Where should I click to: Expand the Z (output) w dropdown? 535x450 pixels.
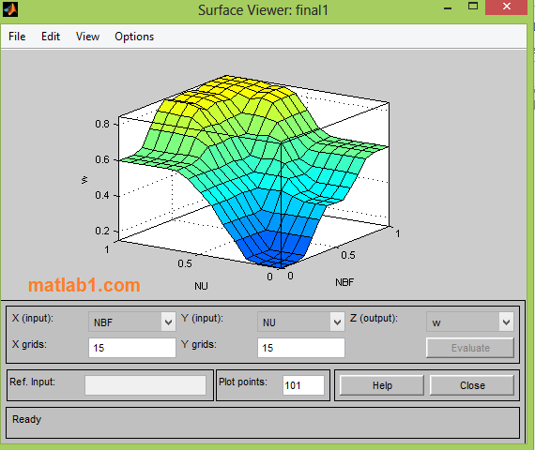click(x=470, y=322)
